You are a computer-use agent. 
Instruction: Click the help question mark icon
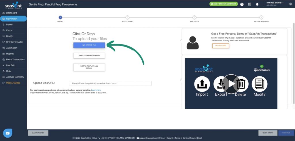pos(242,4)
